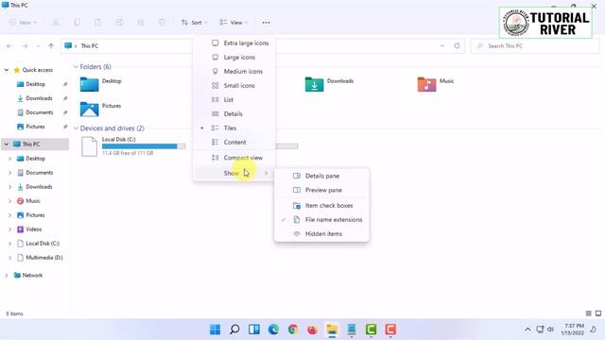This screenshot has width=605, height=340.
Task: Open the Windows Start menu
Action: point(215,330)
